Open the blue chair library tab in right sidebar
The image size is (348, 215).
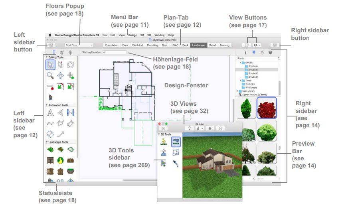click(254, 52)
